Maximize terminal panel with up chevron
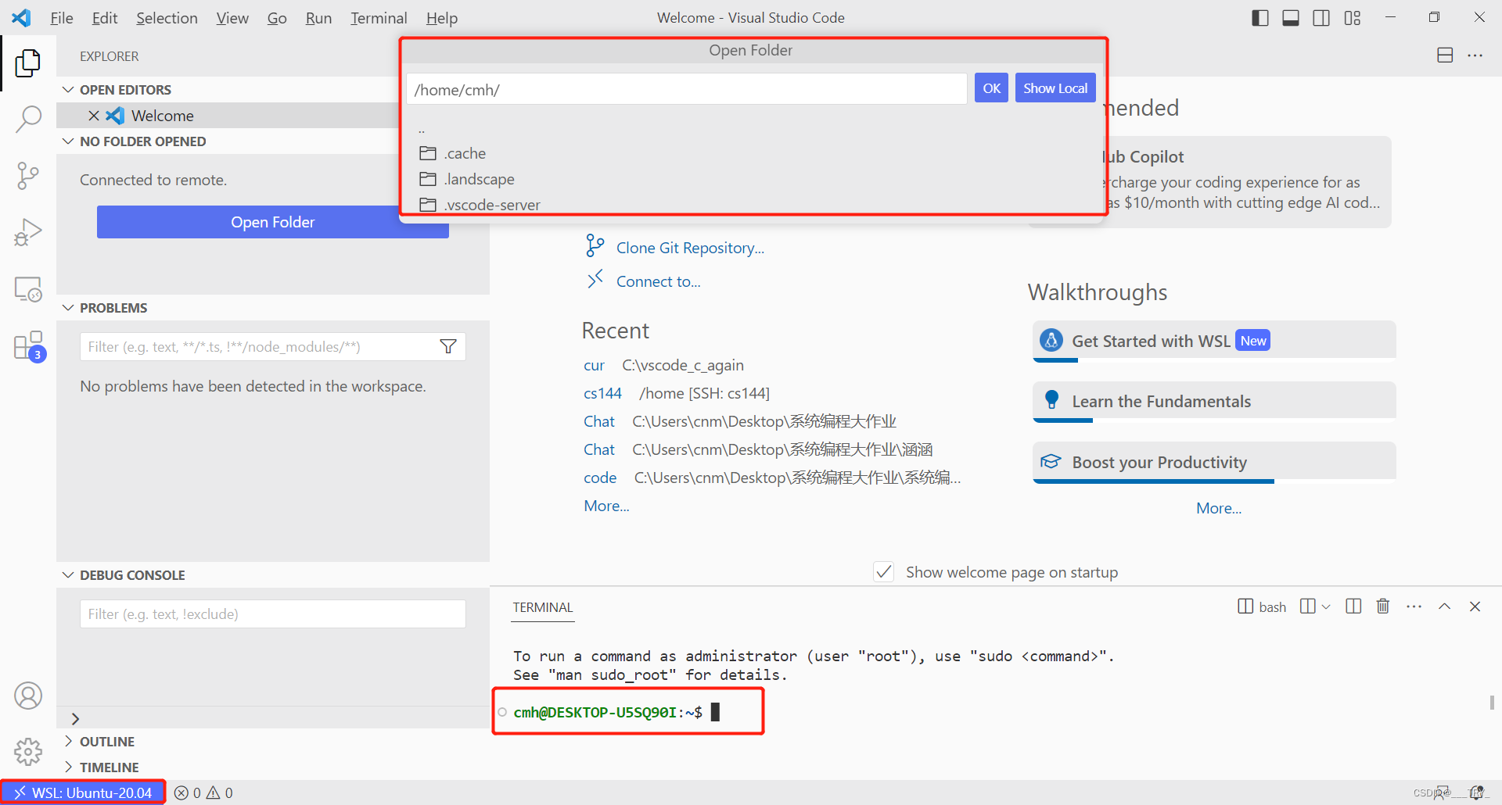This screenshot has height=805, width=1502. click(x=1445, y=606)
